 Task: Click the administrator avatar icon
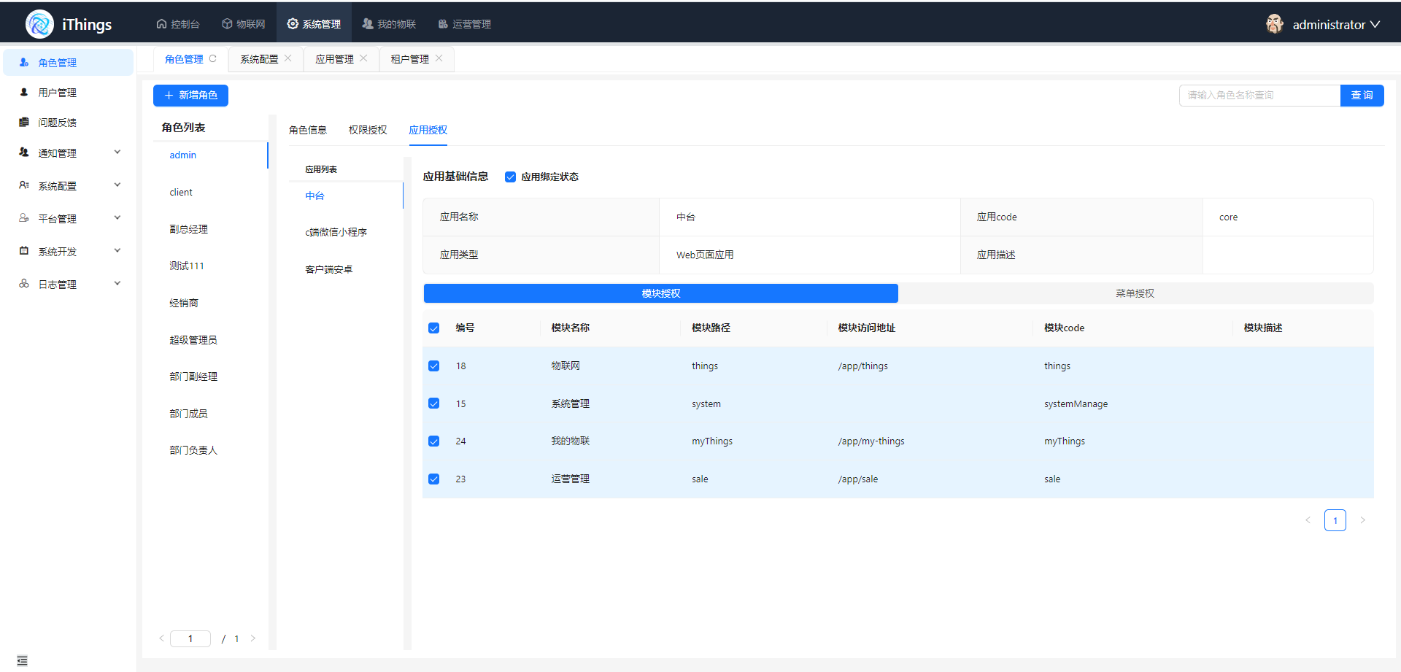coord(1274,24)
